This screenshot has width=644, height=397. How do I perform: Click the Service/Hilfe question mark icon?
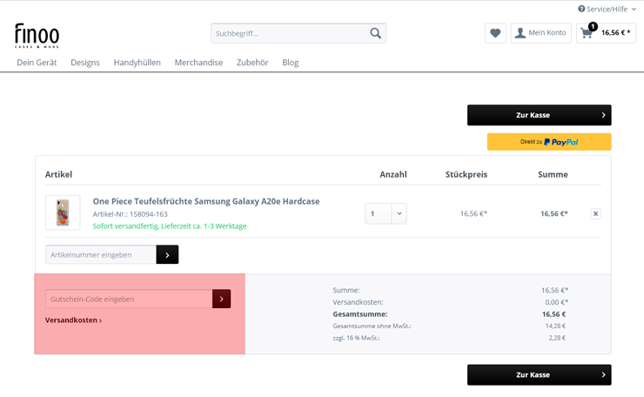[581, 9]
